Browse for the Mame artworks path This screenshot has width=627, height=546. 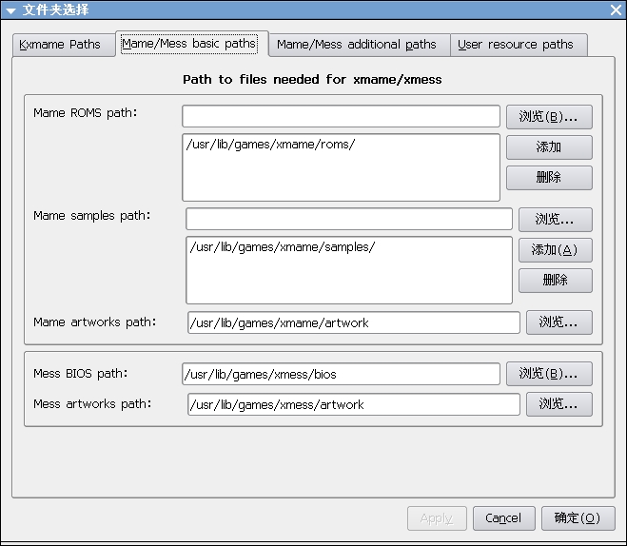pyautogui.click(x=559, y=322)
